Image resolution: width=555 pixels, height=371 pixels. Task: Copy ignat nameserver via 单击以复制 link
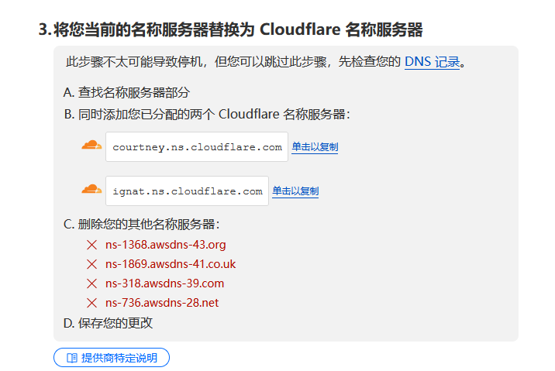click(x=295, y=191)
